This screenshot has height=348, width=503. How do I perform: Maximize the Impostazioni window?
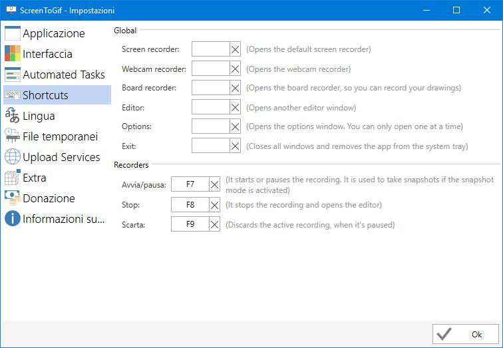tap(456, 10)
